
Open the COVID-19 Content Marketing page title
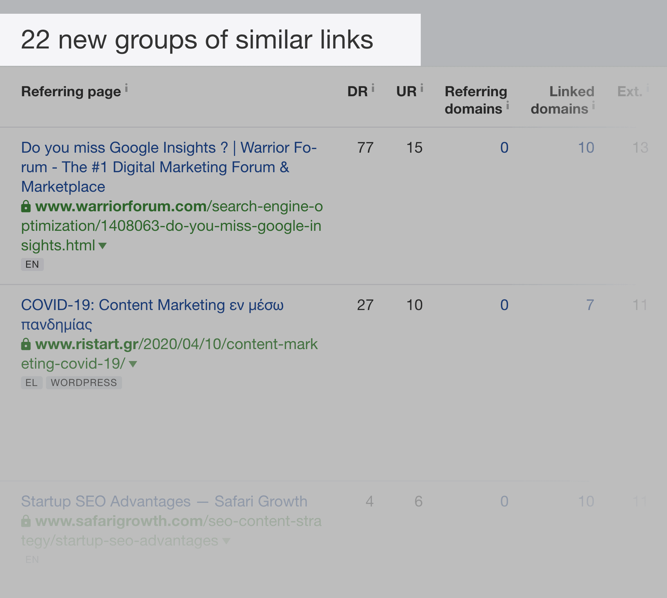152,315
